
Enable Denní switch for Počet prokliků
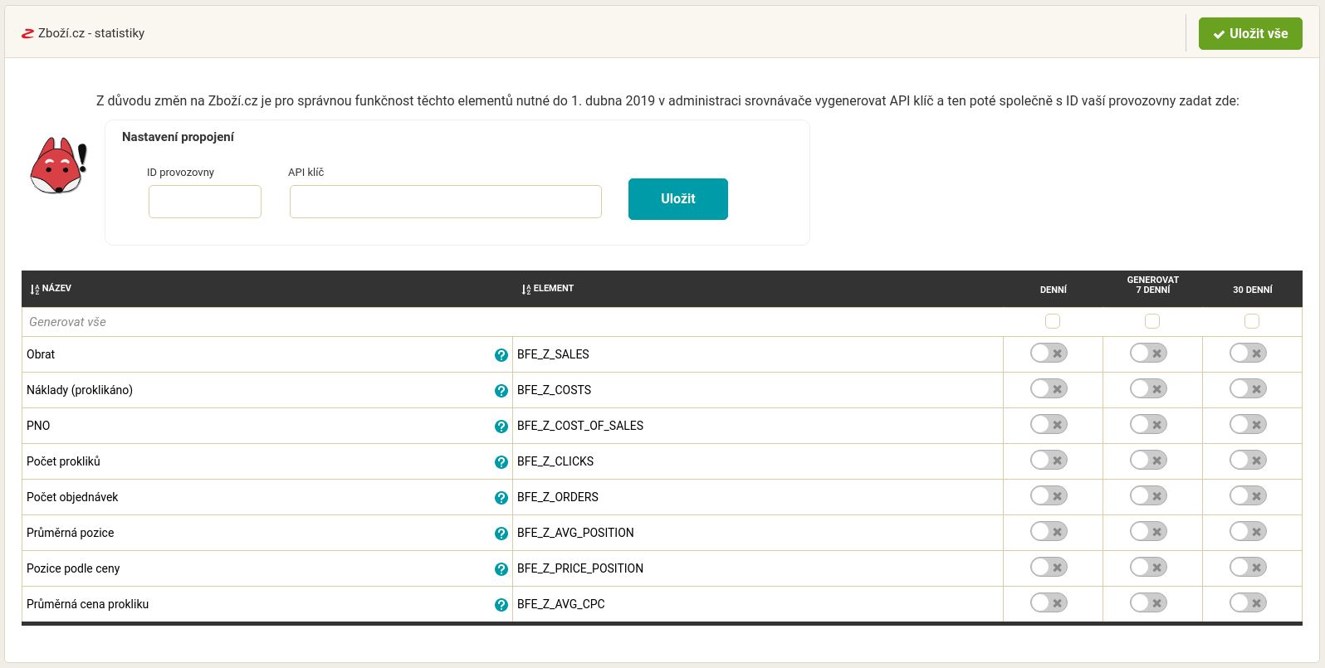click(1049, 461)
